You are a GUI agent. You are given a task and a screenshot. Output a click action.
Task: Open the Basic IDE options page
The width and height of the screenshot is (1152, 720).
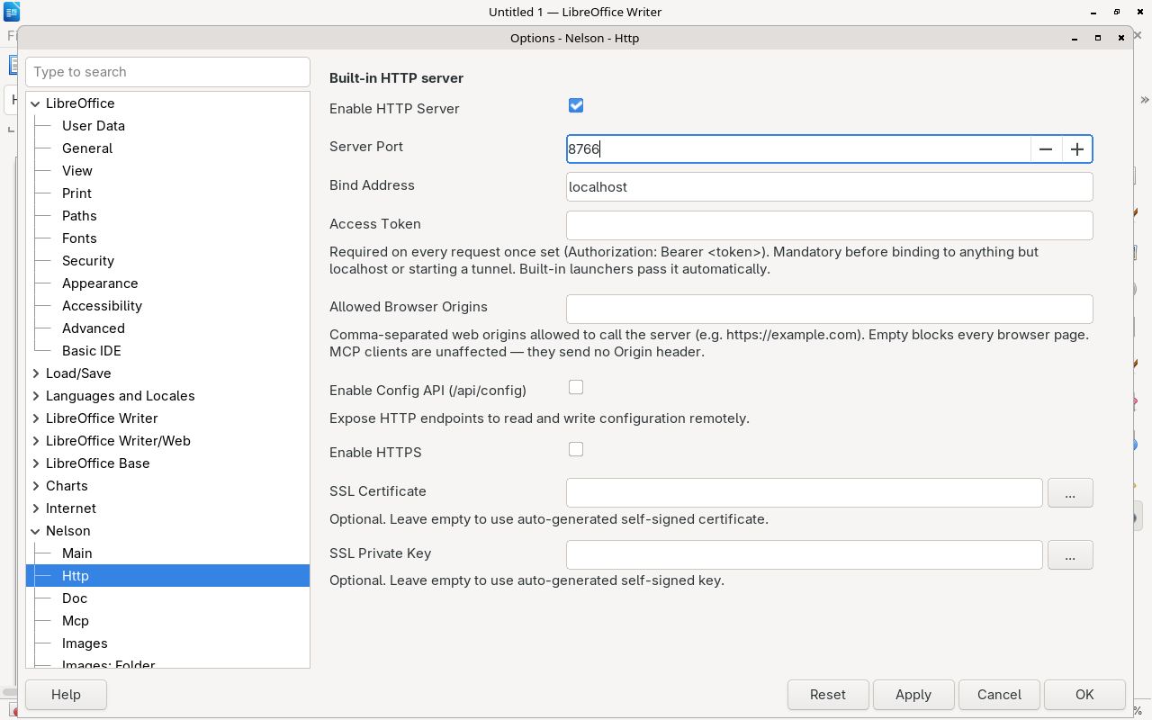point(92,351)
